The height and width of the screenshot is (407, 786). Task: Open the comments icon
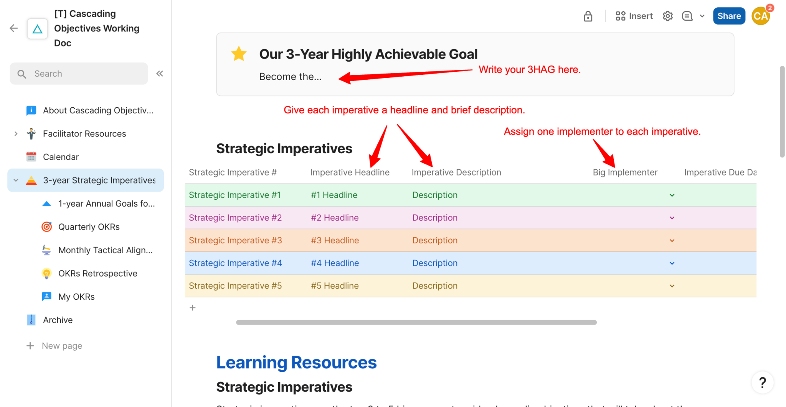point(687,16)
